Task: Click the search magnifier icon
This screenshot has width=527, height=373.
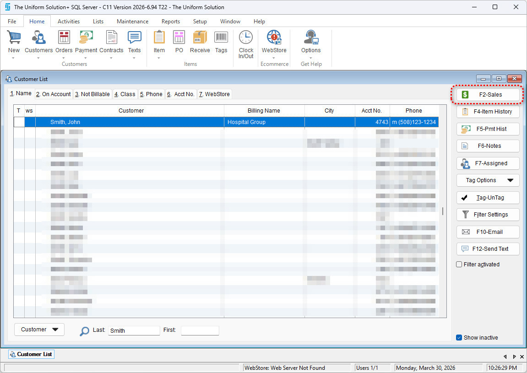Action: (84, 331)
